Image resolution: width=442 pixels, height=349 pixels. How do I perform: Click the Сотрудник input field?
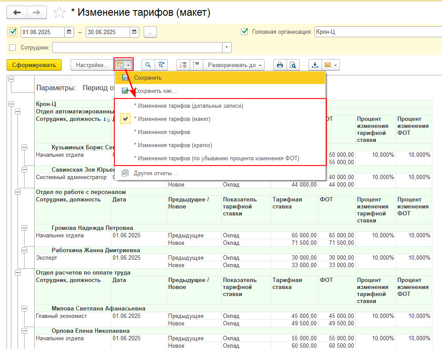tap(137, 47)
